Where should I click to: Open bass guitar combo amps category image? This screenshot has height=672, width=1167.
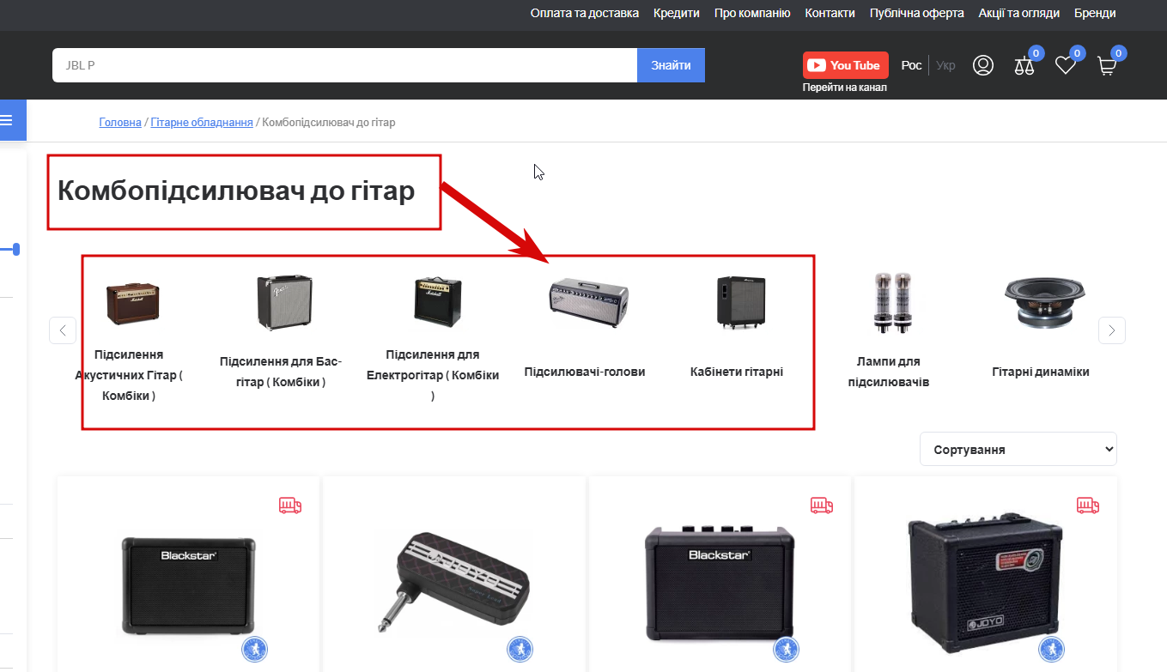(x=284, y=302)
